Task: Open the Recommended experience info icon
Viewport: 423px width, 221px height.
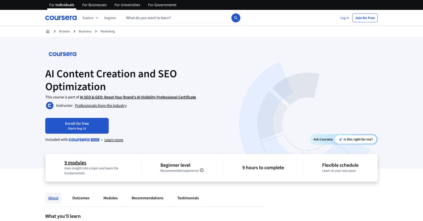Action: (x=202, y=171)
